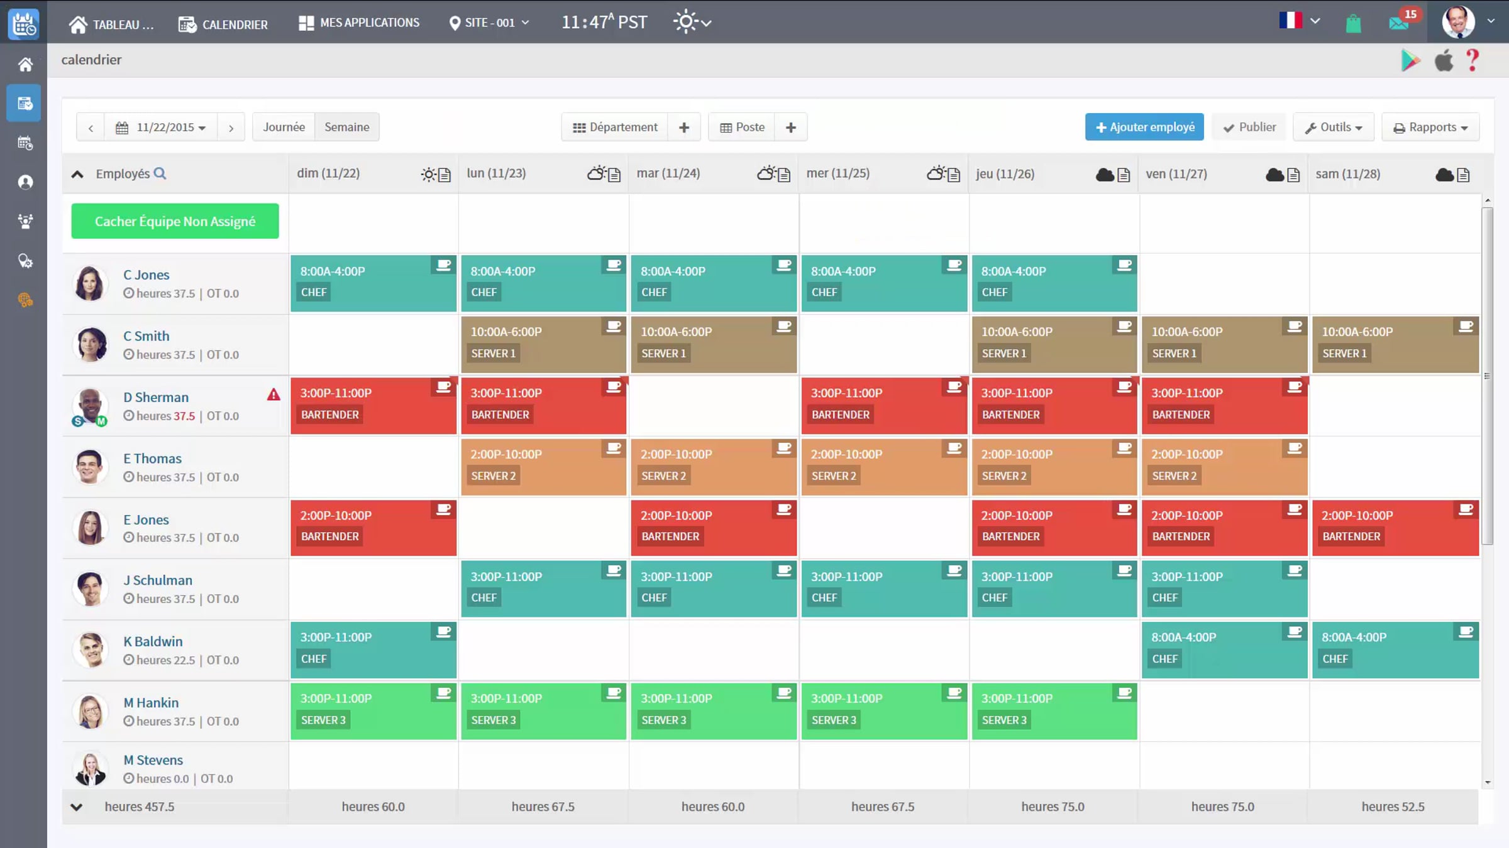Open help via red question mark
The height and width of the screenshot is (848, 1509).
pyautogui.click(x=1473, y=60)
